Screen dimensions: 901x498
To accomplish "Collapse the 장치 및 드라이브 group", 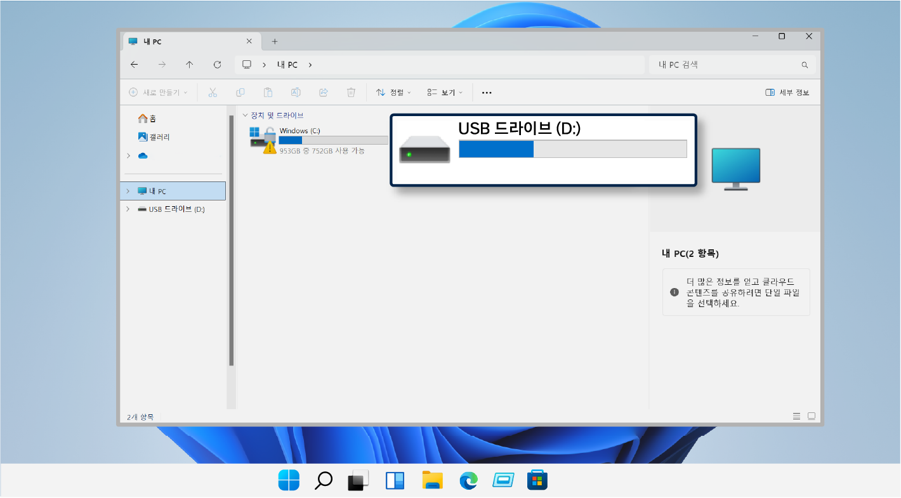I will (x=246, y=115).
